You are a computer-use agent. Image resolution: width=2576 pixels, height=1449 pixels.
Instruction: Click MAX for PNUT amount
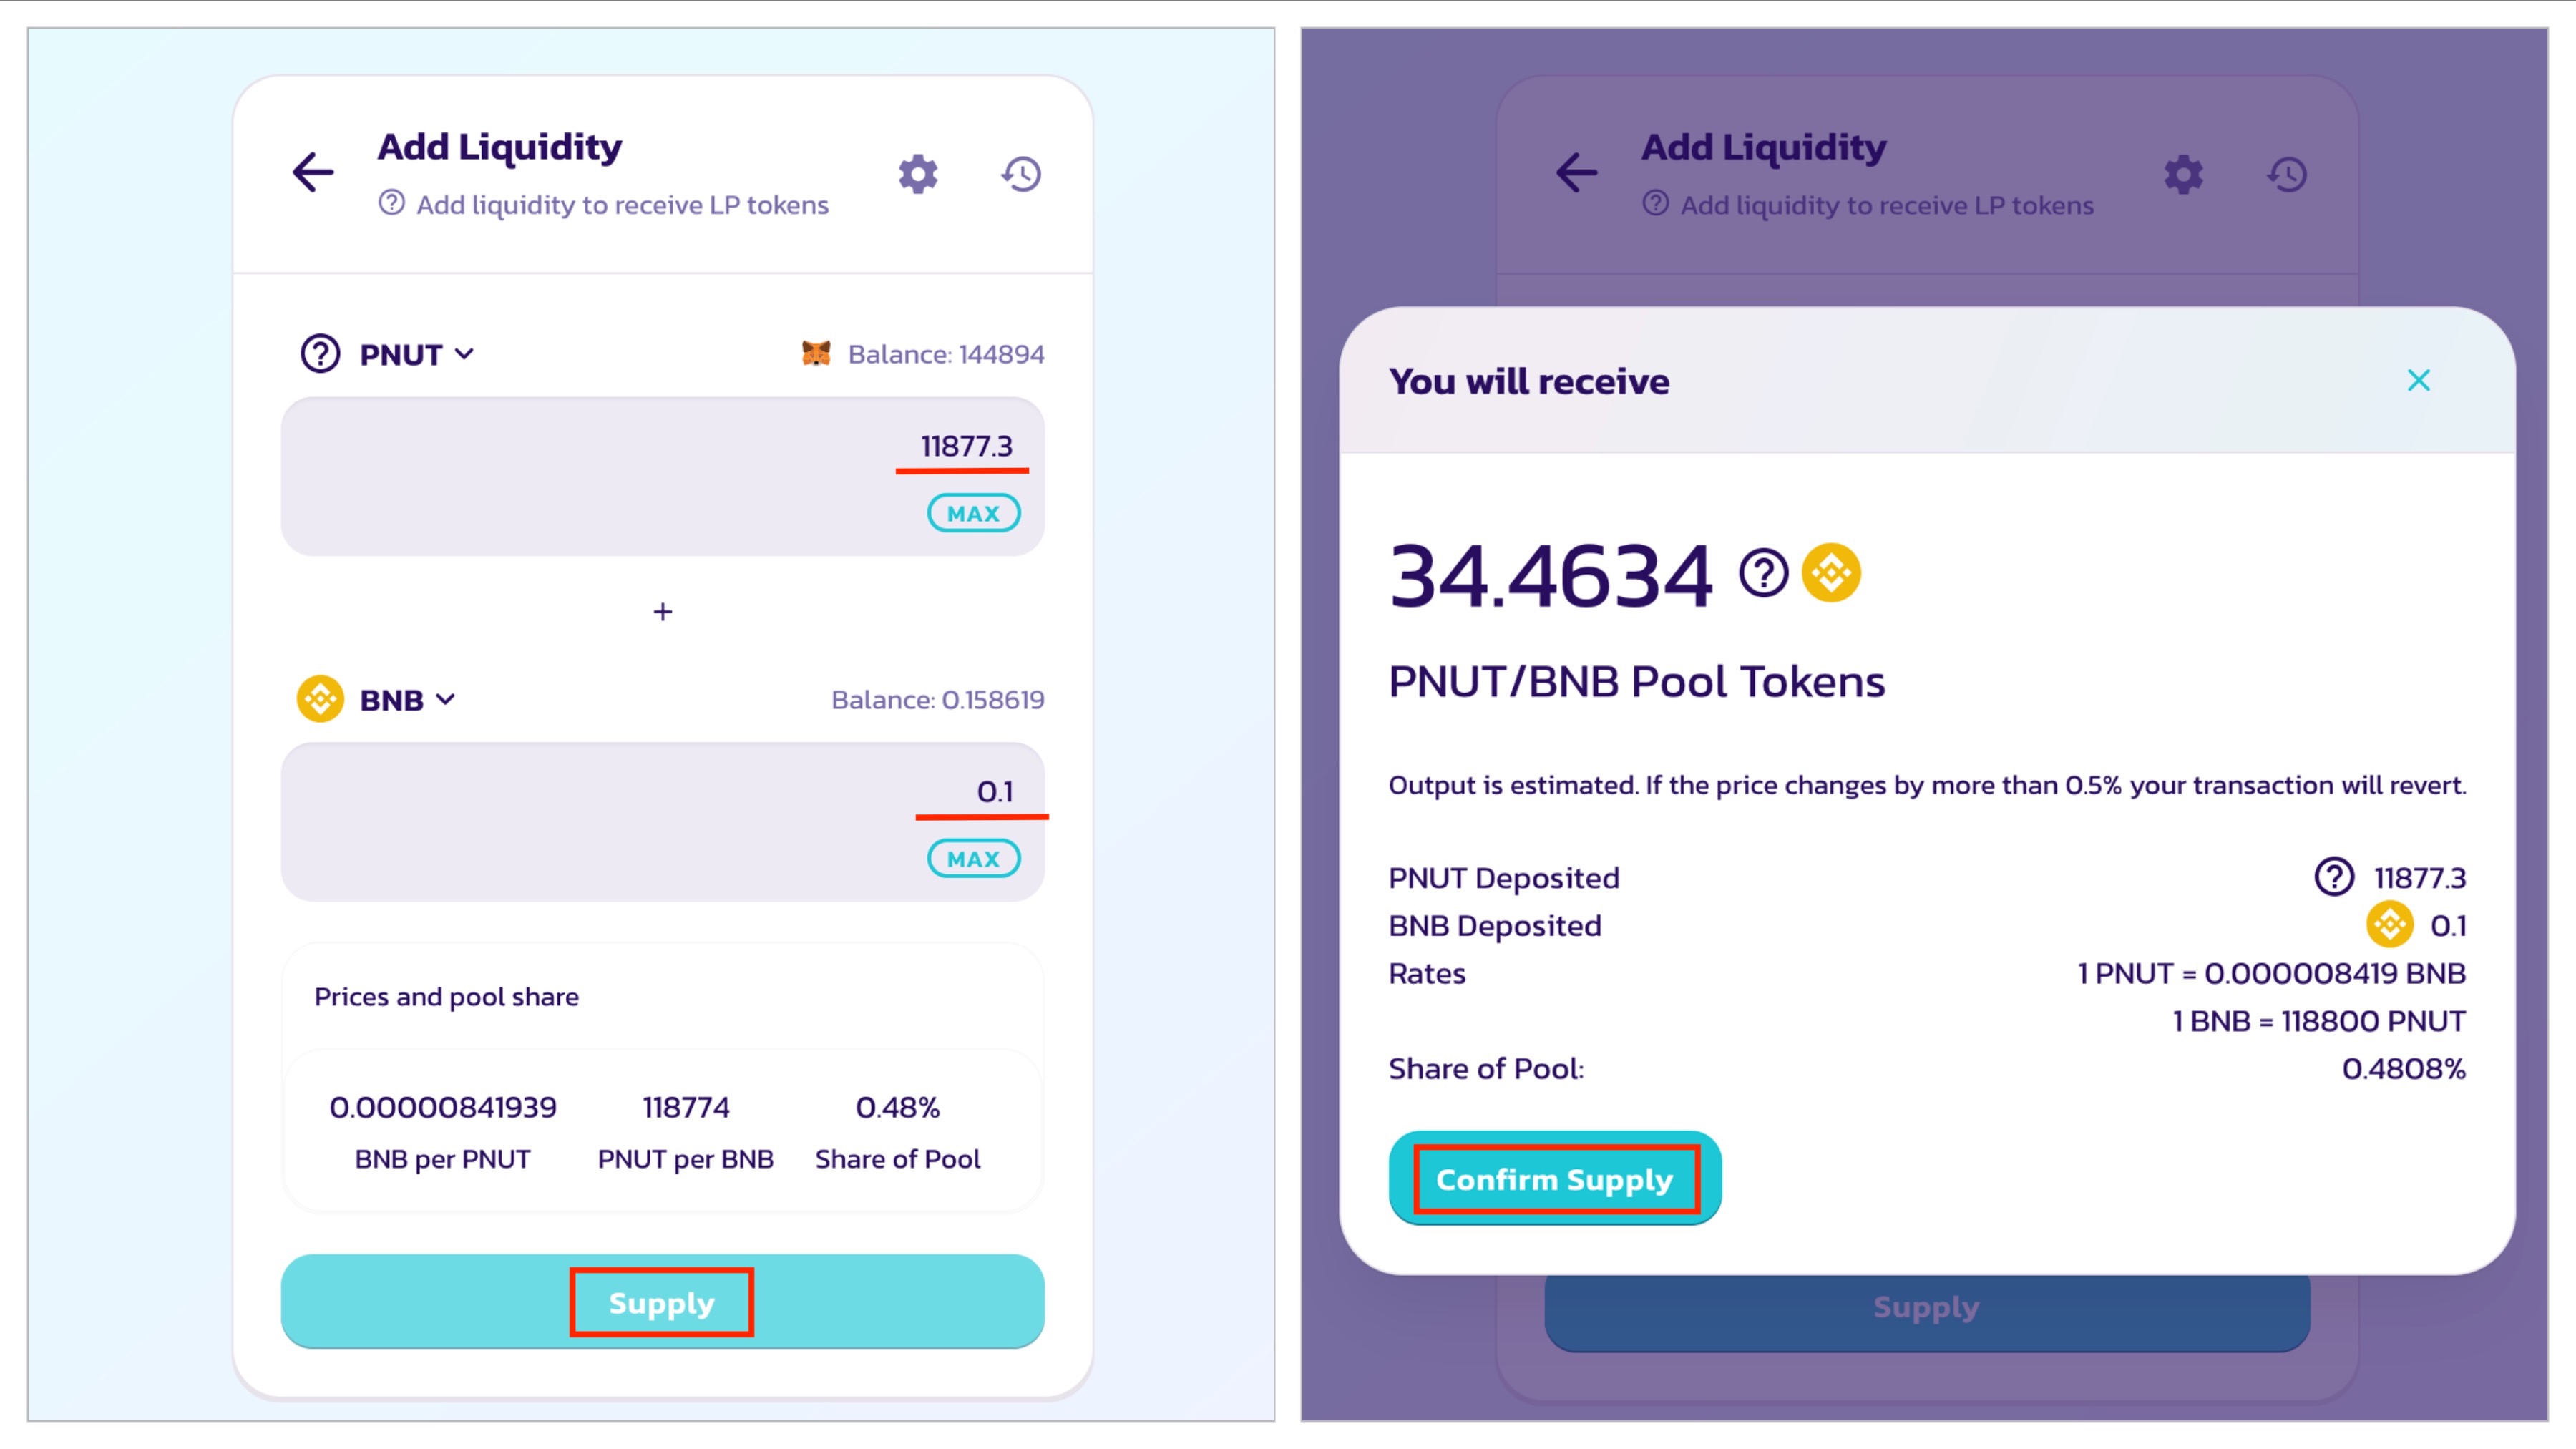973,513
